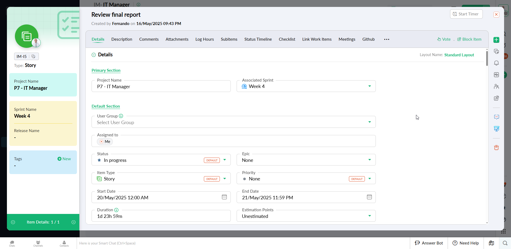
Task: Expand the Associated Sprint dropdown
Action: [x=369, y=86]
